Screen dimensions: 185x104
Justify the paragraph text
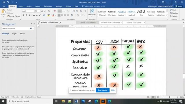point(68,15)
